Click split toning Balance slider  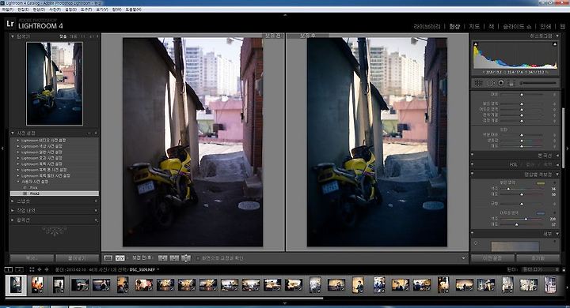point(522,204)
